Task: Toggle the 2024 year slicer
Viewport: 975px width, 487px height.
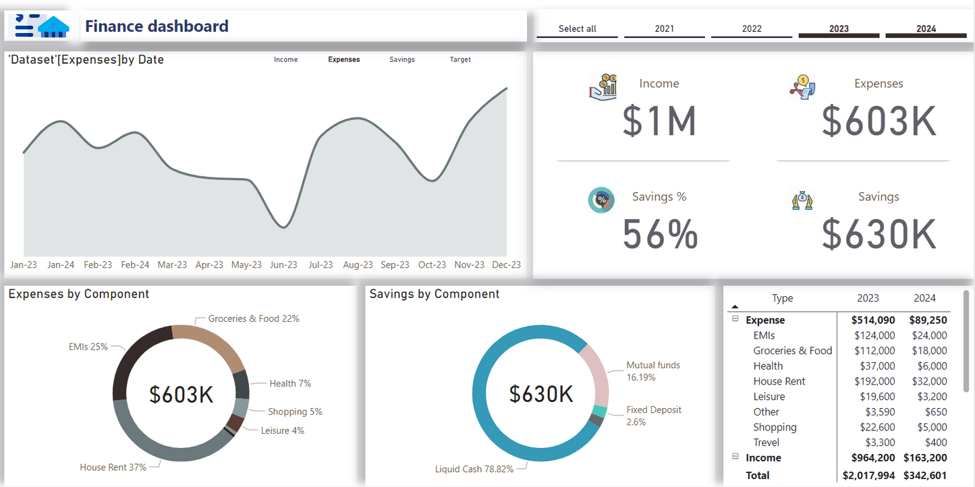Action: [x=926, y=29]
